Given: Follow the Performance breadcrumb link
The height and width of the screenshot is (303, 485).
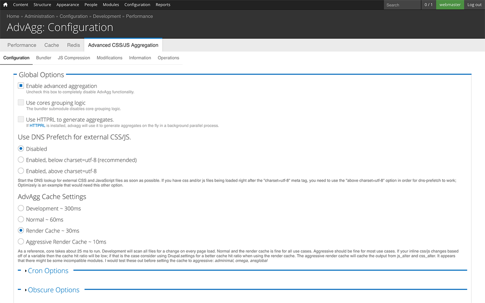Looking at the screenshot, I should click(139, 16).
